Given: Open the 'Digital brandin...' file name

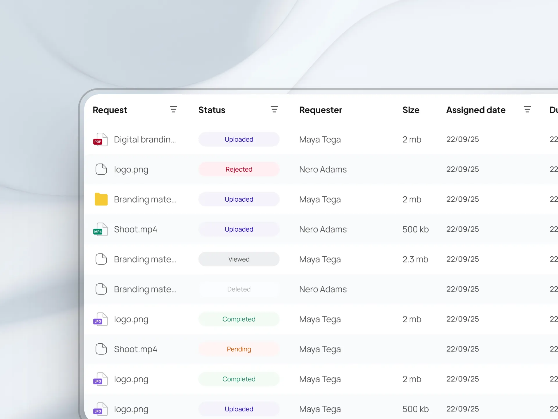Looking at the screenshot, I should pos(145,140).
